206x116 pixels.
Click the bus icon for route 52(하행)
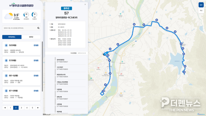pos(6,45)
